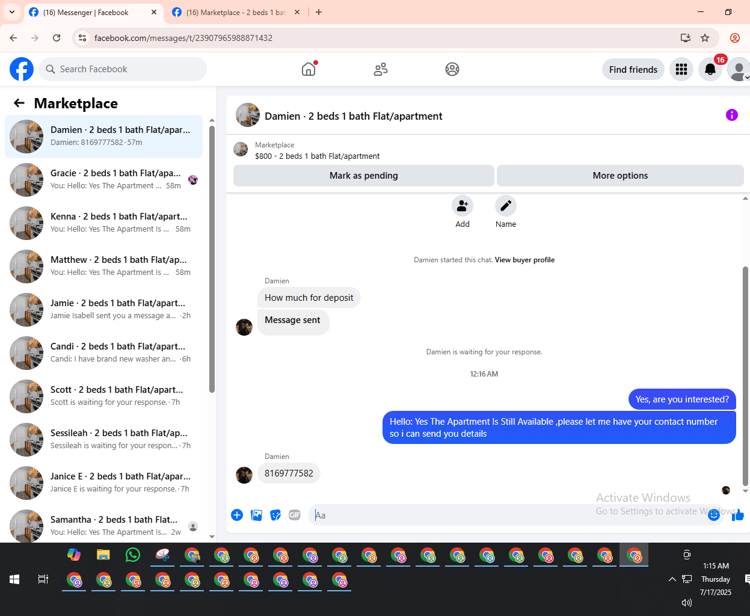This screenshot has height=616, width=750.
Task: Open WhatsApp from the taskbar
Action: (133, 555)
